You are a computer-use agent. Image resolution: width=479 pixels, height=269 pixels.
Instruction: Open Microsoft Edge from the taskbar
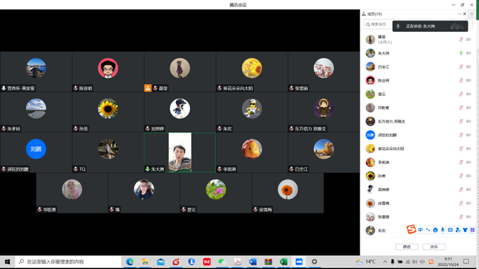(130, 262)
